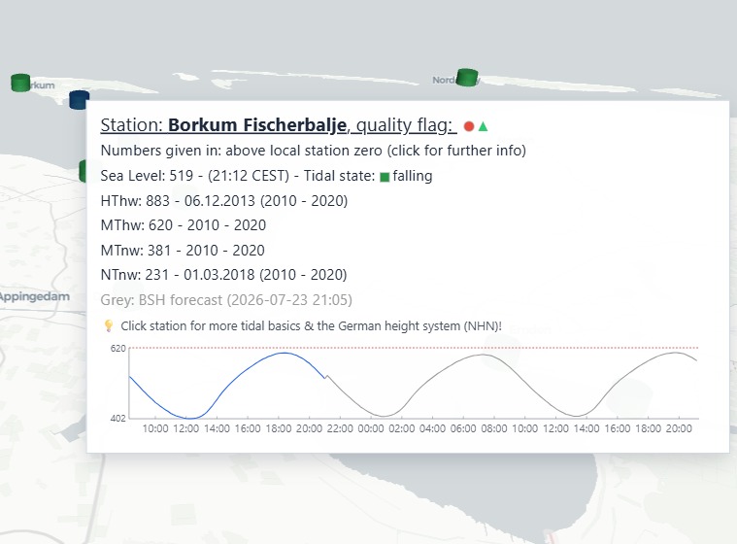Click the 22:00 time axis label
This screenshot has width=737, height=544.
(x=340, y=428)
